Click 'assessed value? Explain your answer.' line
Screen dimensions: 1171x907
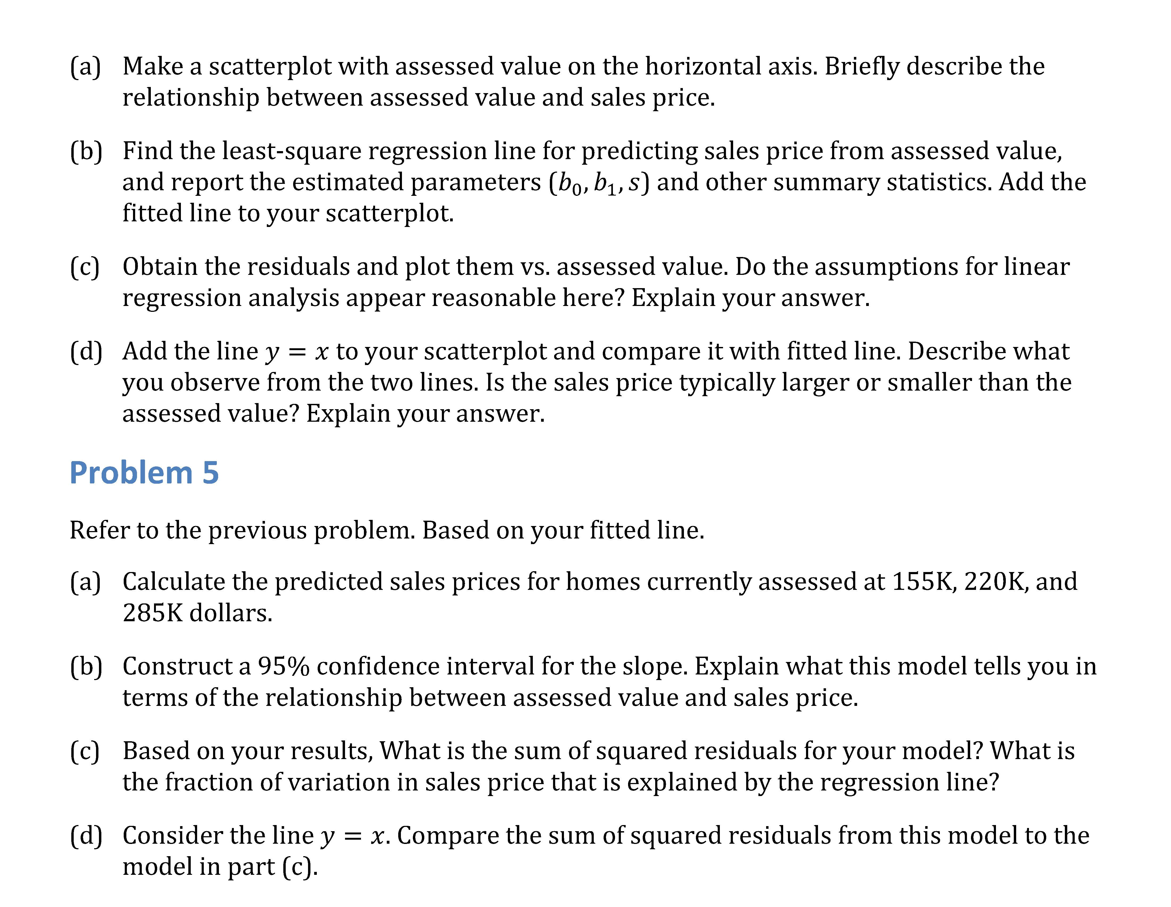tap(333, 414)
